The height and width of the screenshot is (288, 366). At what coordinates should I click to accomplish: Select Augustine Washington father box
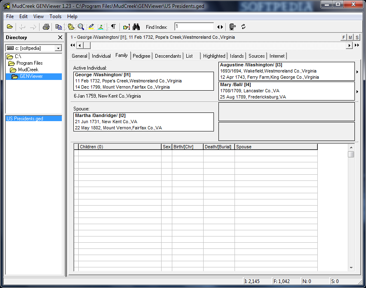tap(286, 71)
